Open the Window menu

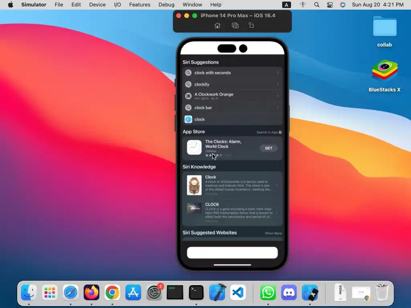click(x=192, y=5)
